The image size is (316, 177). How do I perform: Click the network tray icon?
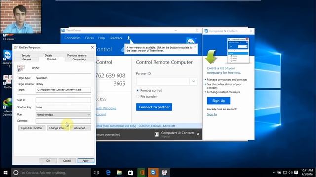click(x=285, y=173)
